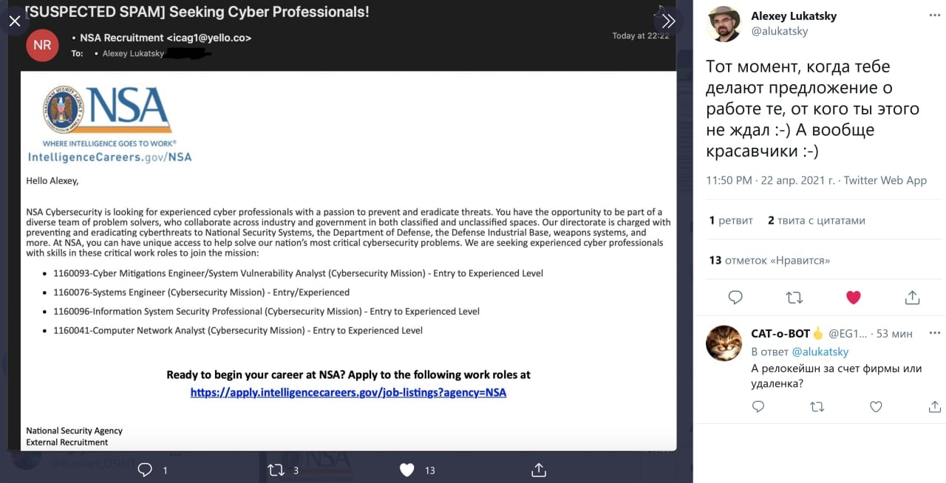Retweet Alexey Lukatsky's tweet from side panel
This screenshot has width=946, height=483.
794,297
